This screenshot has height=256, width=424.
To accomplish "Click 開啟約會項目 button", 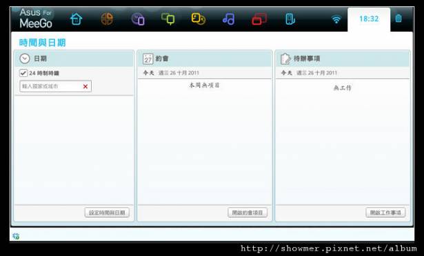I will pyautogui.click(x=248, y=213).
